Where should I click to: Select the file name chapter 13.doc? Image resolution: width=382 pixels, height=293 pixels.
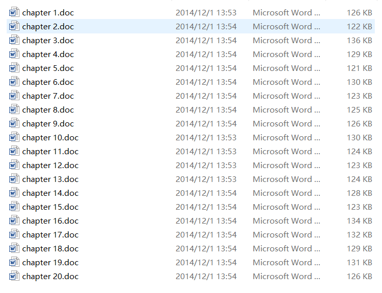pos(50,179)
